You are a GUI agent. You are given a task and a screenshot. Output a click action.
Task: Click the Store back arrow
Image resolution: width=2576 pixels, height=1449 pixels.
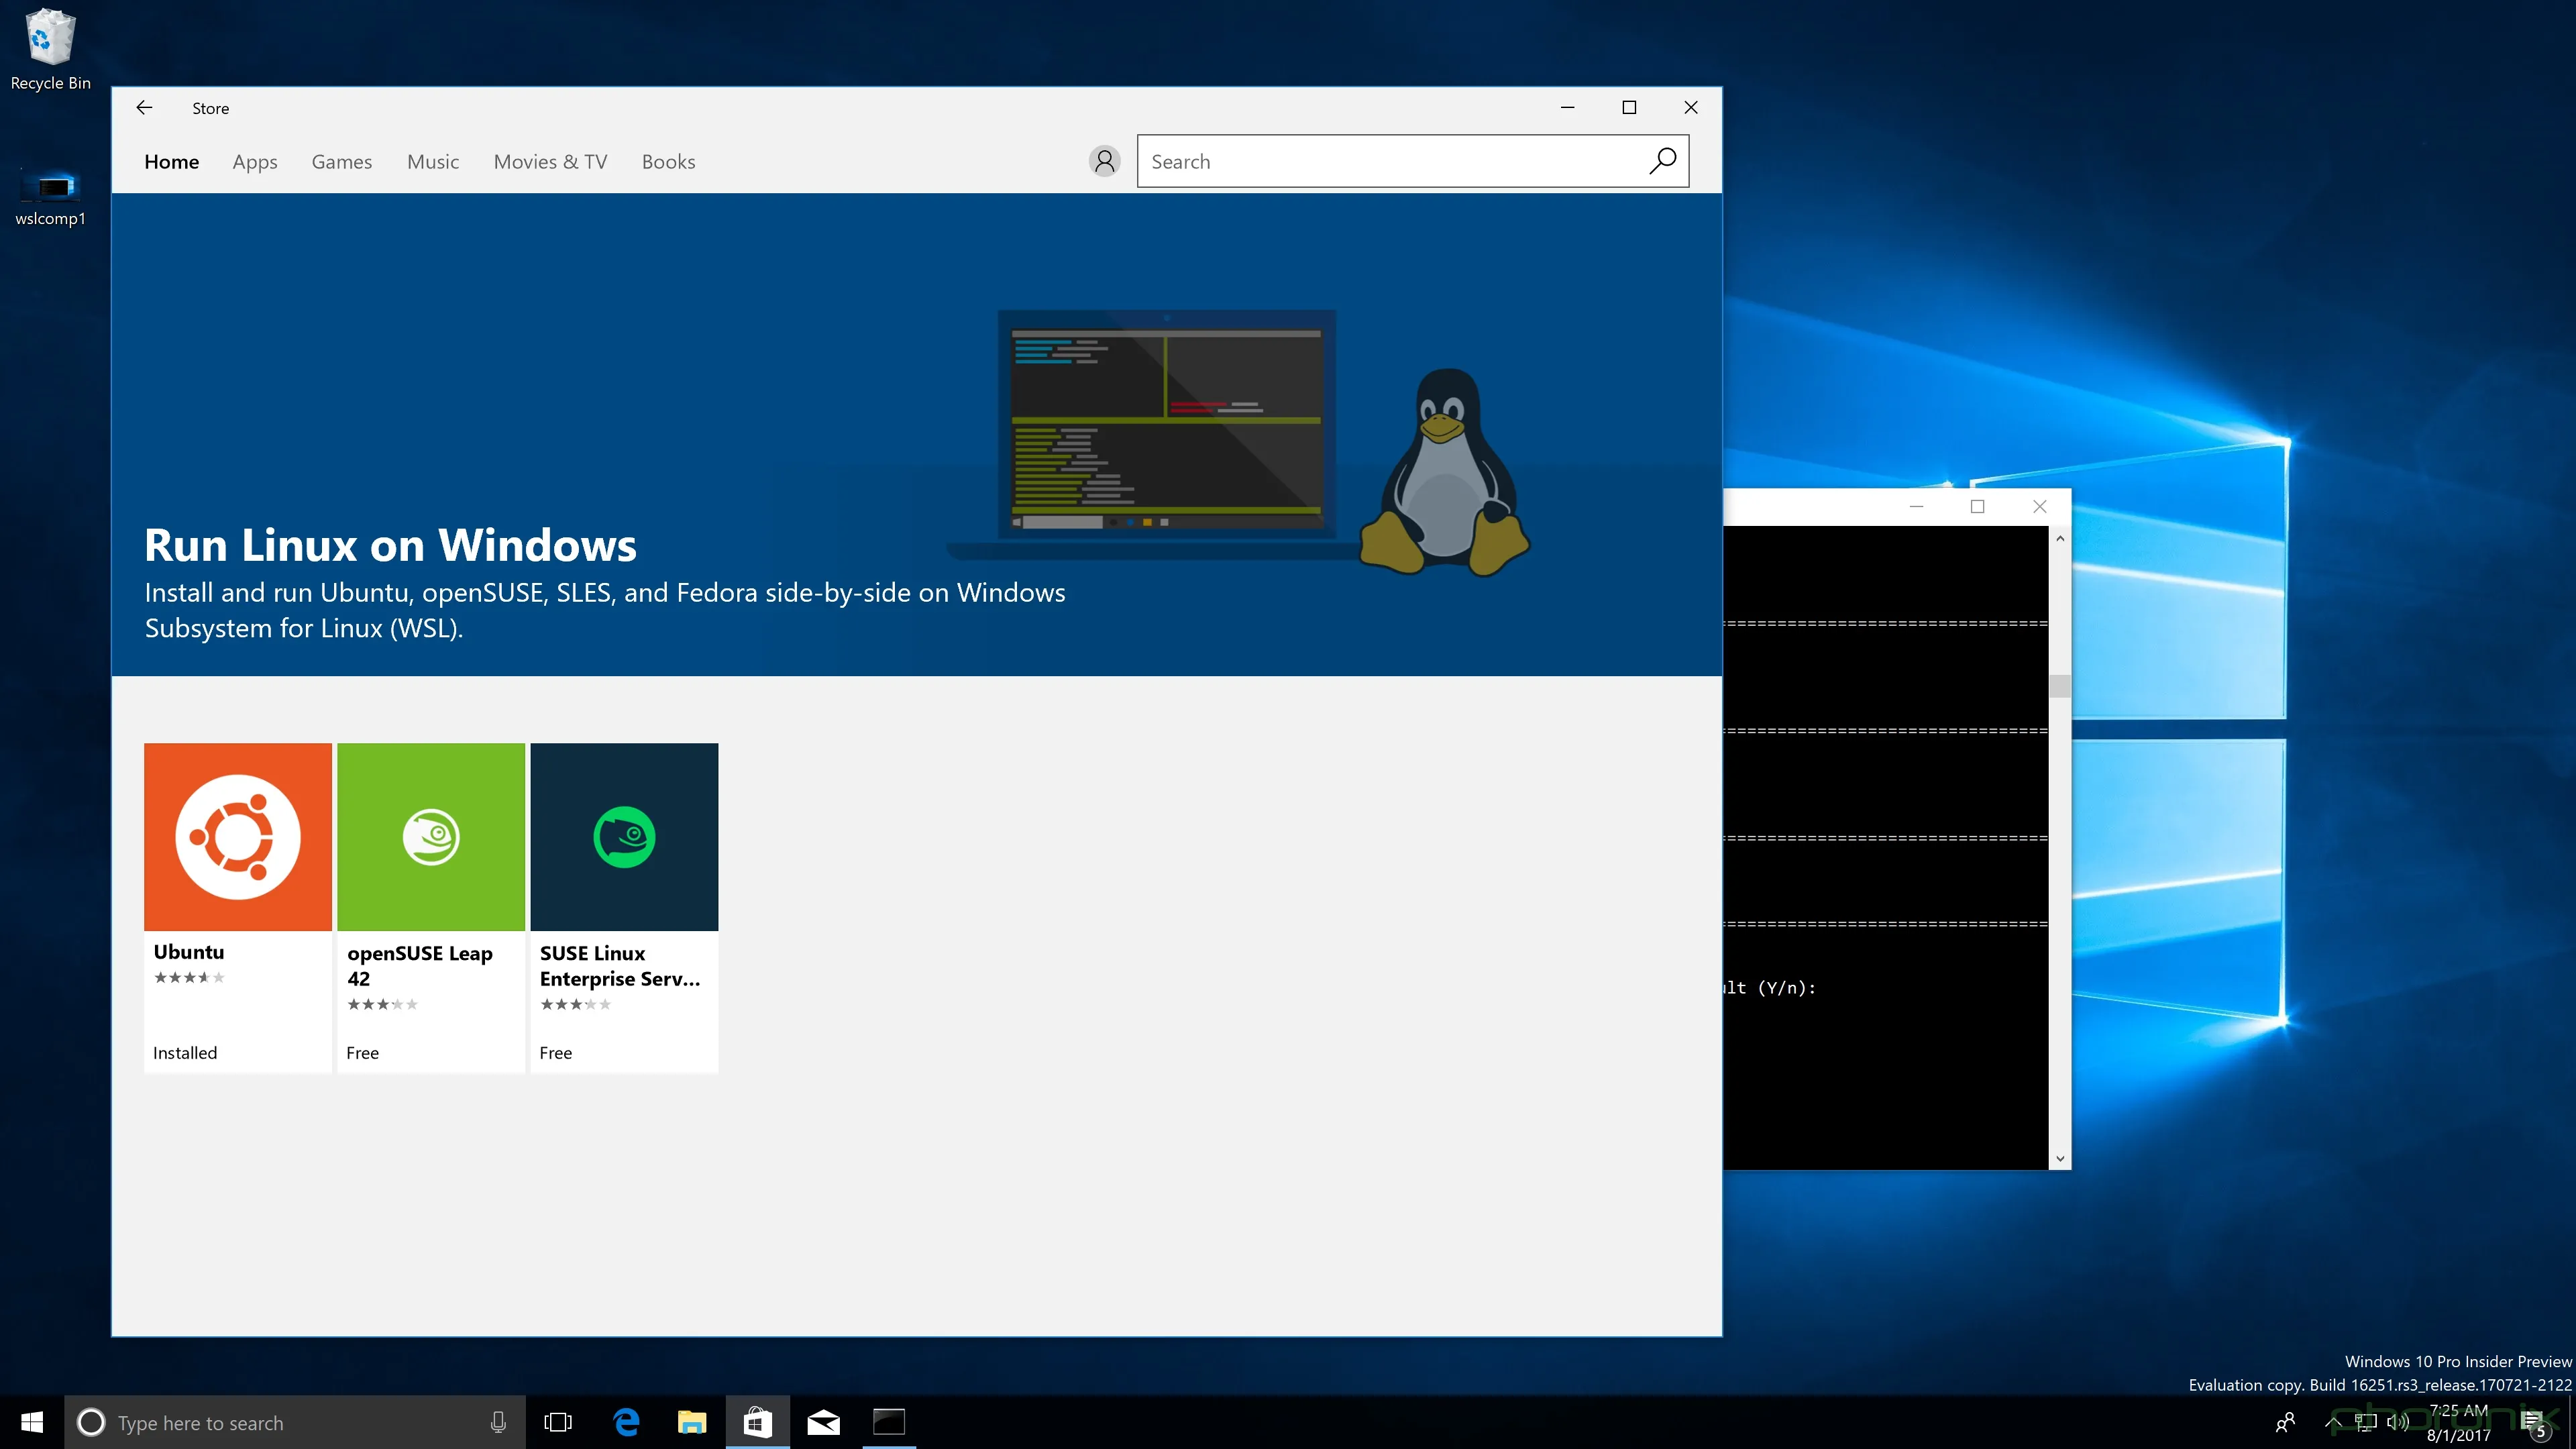144,108
